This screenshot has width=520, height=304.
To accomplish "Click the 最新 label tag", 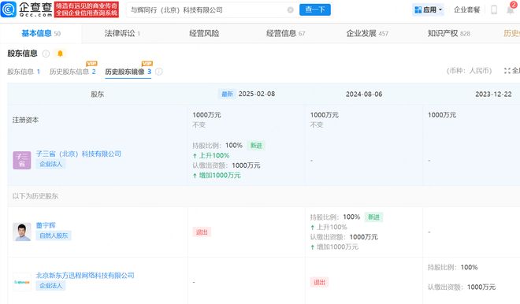I will pos(227,95).
